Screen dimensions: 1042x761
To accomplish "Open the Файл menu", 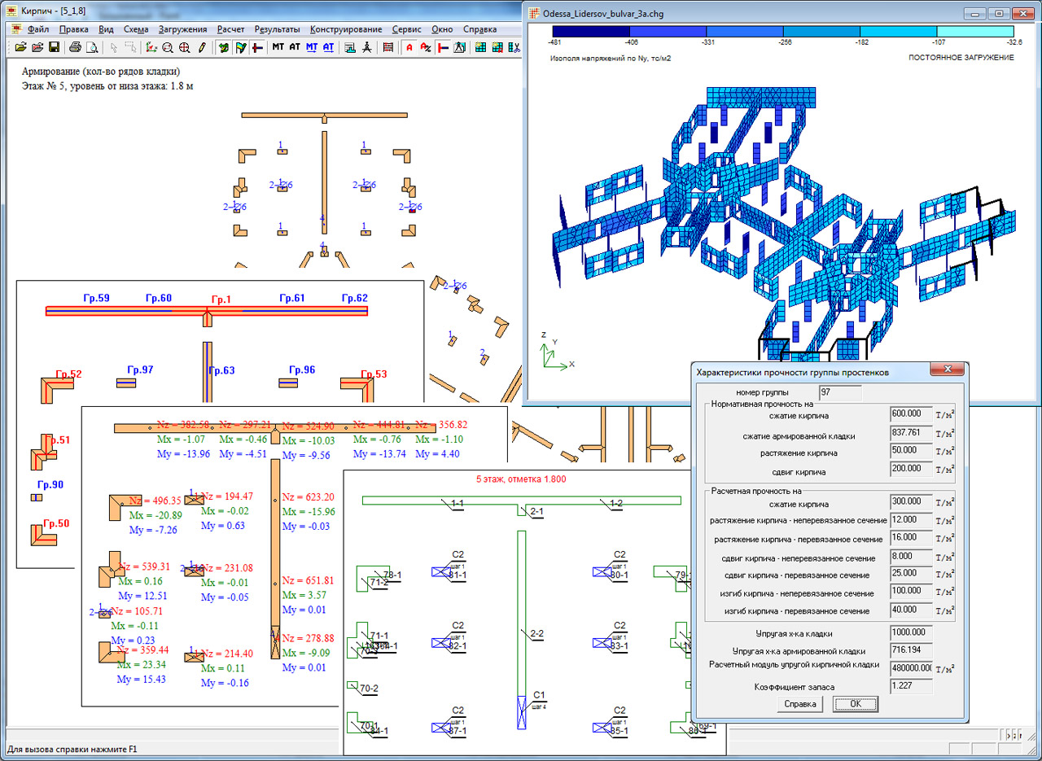I will 38,28.
